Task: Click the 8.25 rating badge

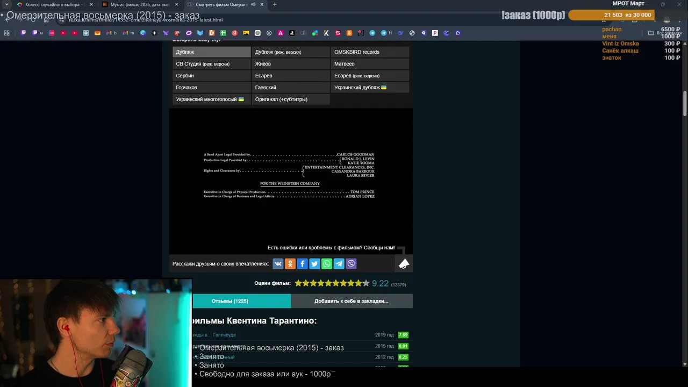Action: click(403, 357)
